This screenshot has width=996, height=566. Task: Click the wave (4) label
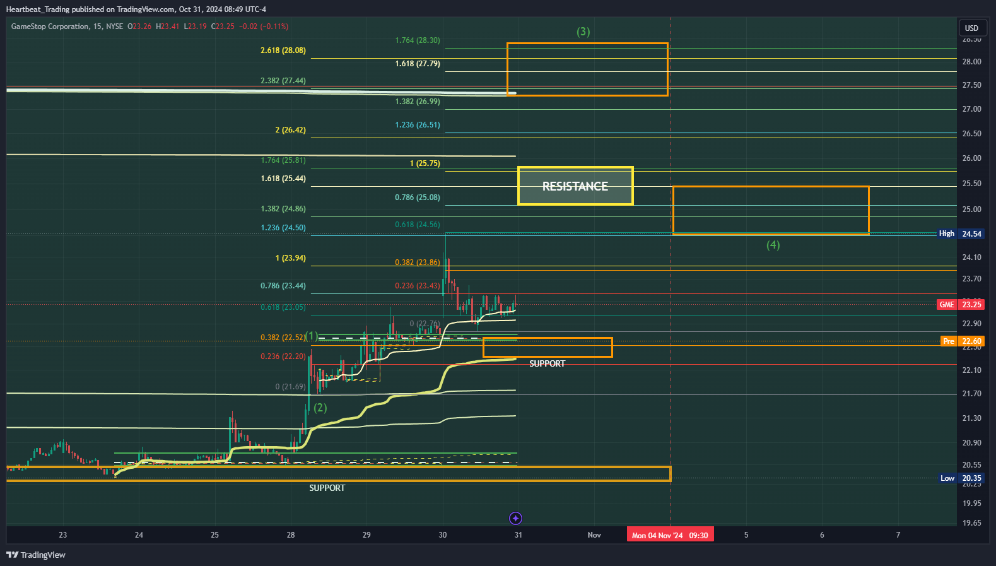(x=773, y=245)
